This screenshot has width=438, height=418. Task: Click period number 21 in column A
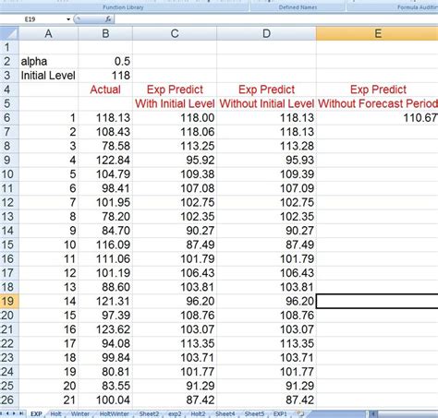pos(48,400)
